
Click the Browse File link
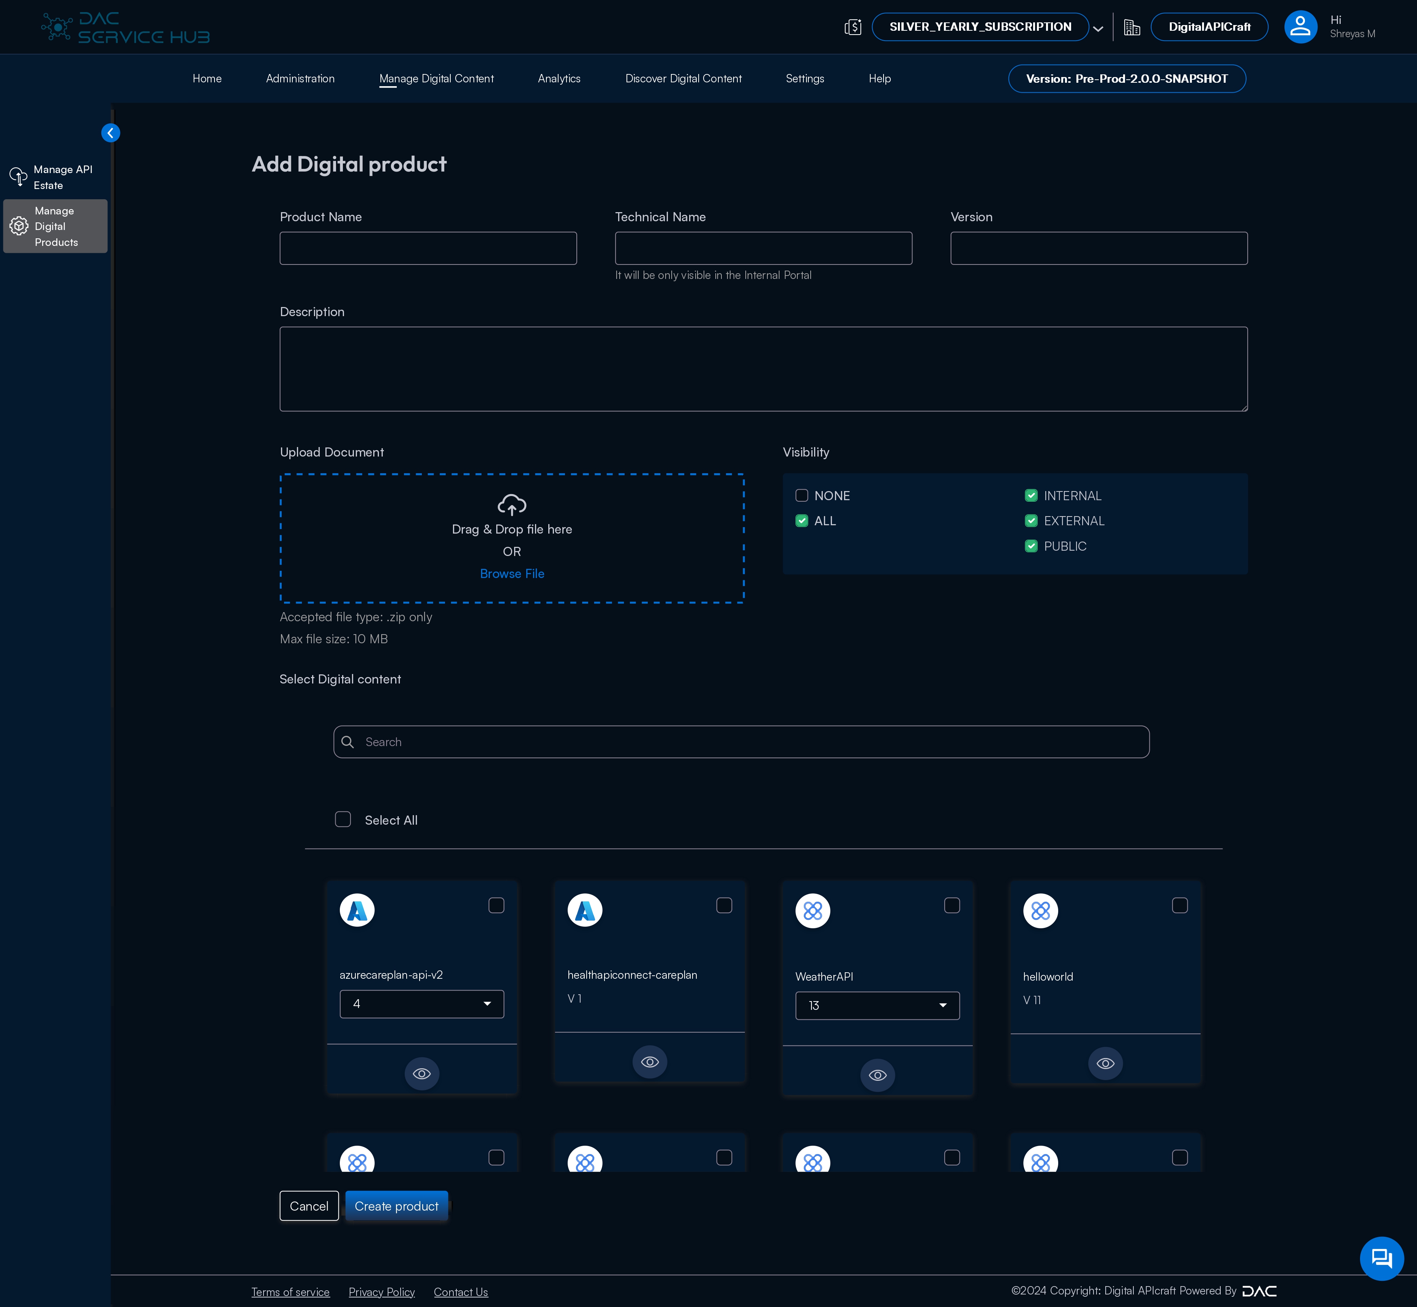point(512,573)
